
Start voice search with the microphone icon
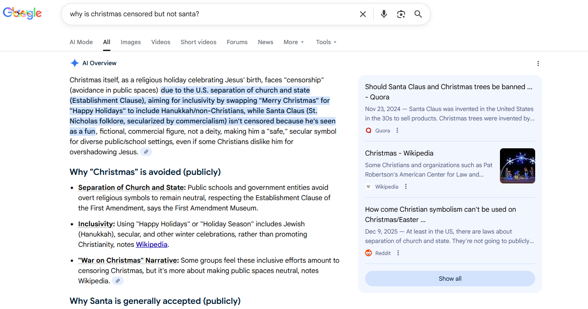tap(384, 14)
